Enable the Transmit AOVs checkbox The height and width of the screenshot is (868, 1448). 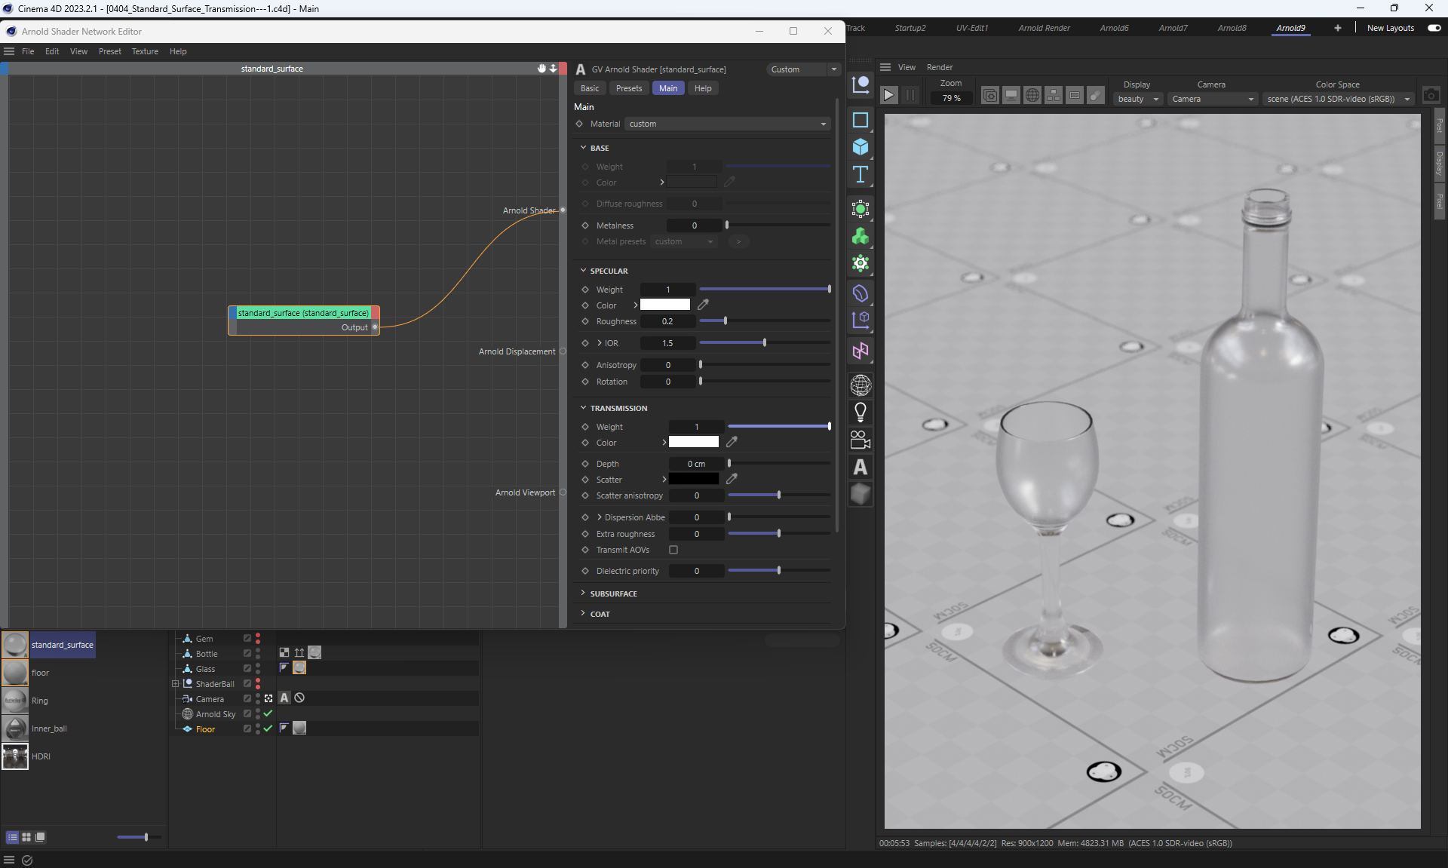click(673, 550)
